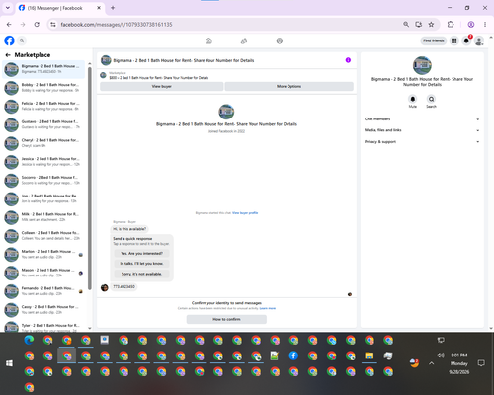Open the apps grid menu icon
Screen dimensions: 494x395
[x=454, y=40]
